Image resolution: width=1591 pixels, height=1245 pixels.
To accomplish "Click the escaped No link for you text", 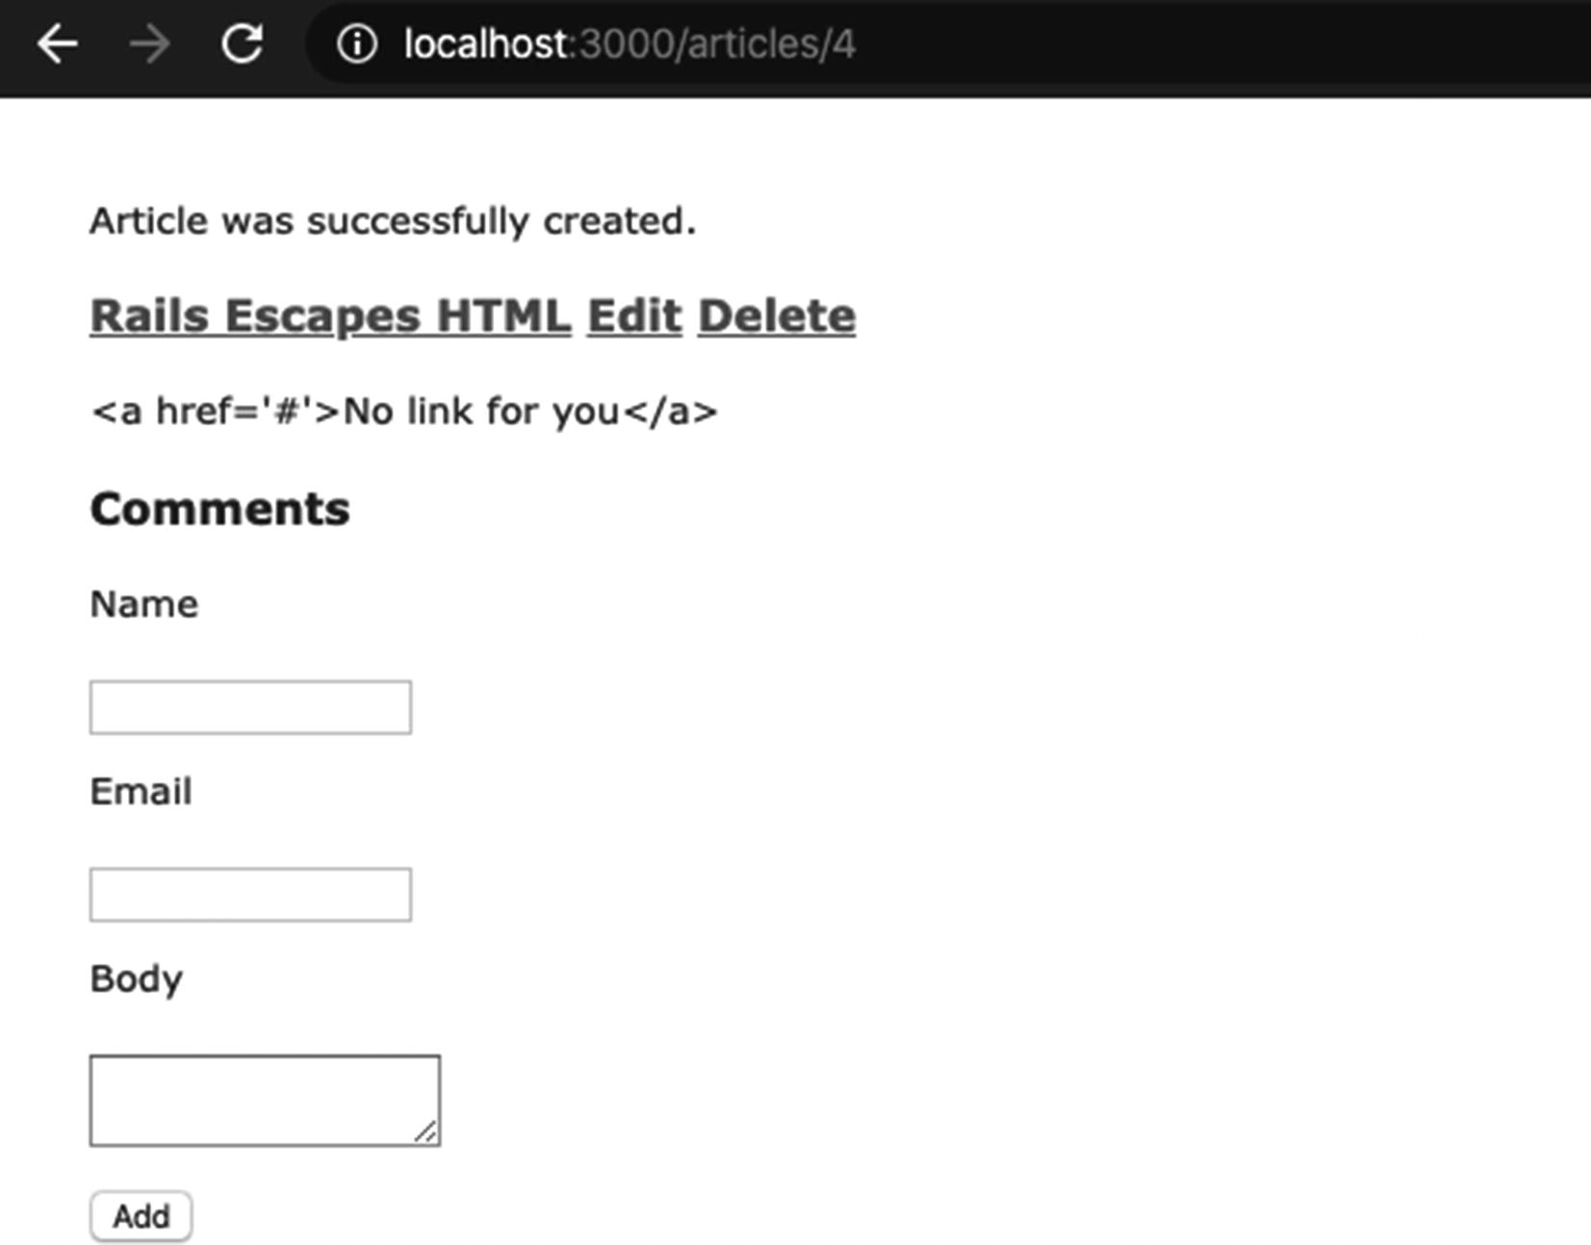I will point(403,412).
